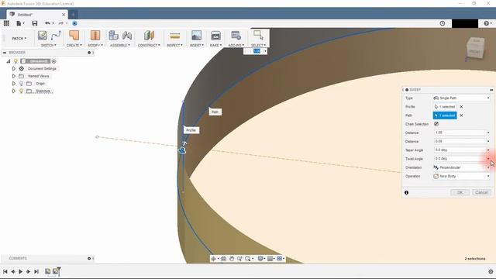Click the job status clock icon
The image size is (496, 279).
click(x=443, y=23)
